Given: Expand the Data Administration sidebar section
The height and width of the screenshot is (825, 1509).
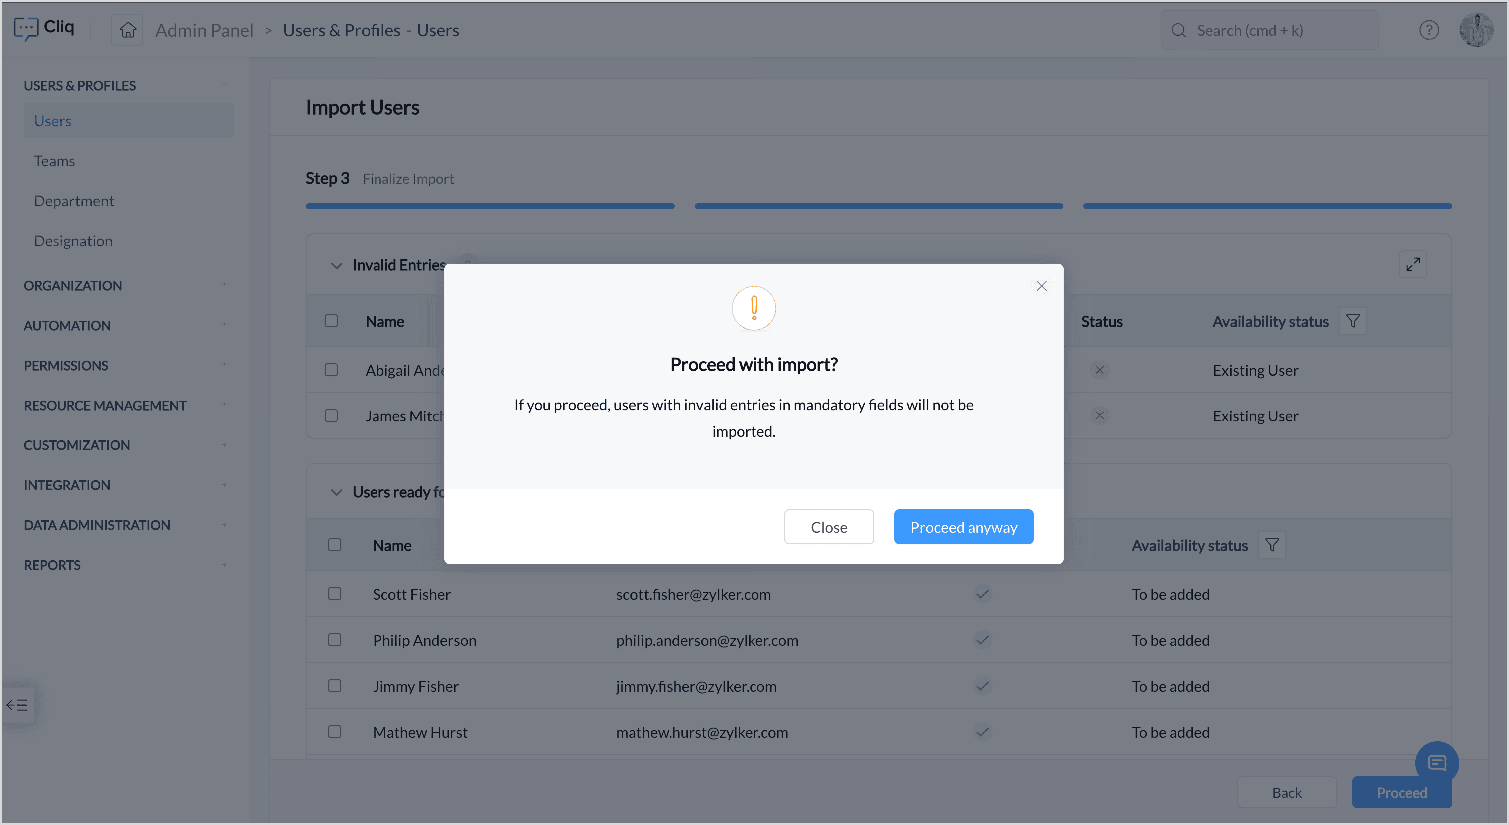Looking at the screenshot, I should [224, 525].
